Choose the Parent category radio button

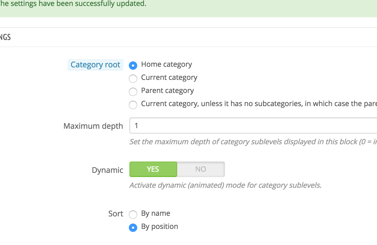[x=133, y=92]
